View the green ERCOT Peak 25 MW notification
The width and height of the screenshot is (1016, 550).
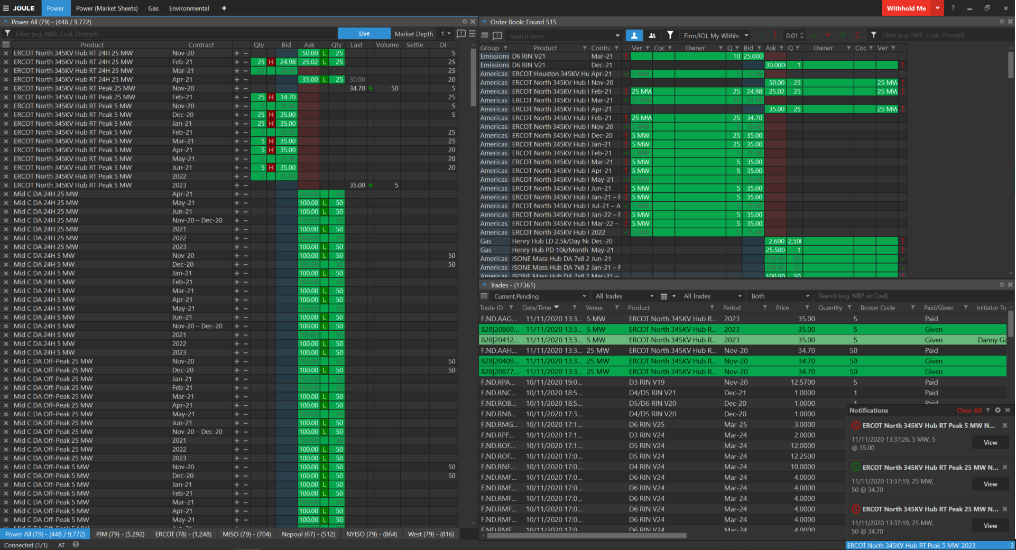pos(991,484)
